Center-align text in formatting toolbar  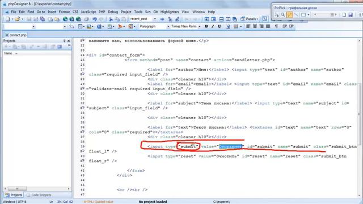click(x=255, y=27)
